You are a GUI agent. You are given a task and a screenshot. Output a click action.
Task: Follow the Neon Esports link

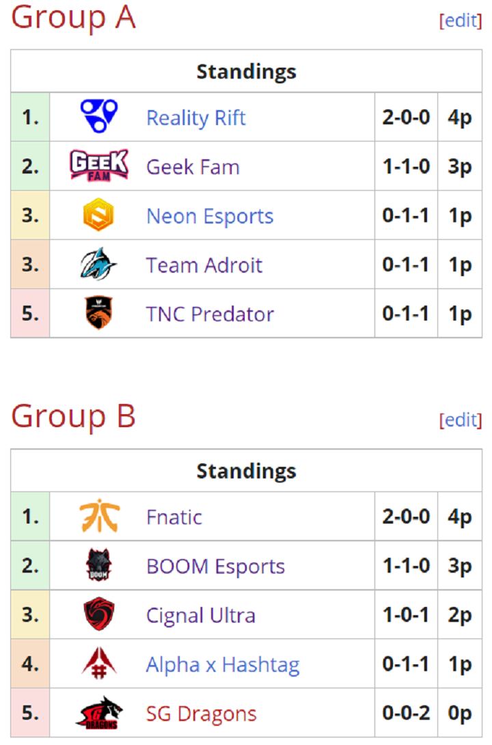click(210, 216)
